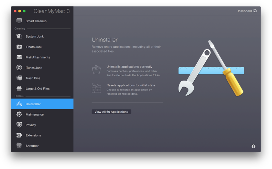This screenshot has width=272, height=169.
Task: Switch to Privacy module label
Action: (31, 125)
